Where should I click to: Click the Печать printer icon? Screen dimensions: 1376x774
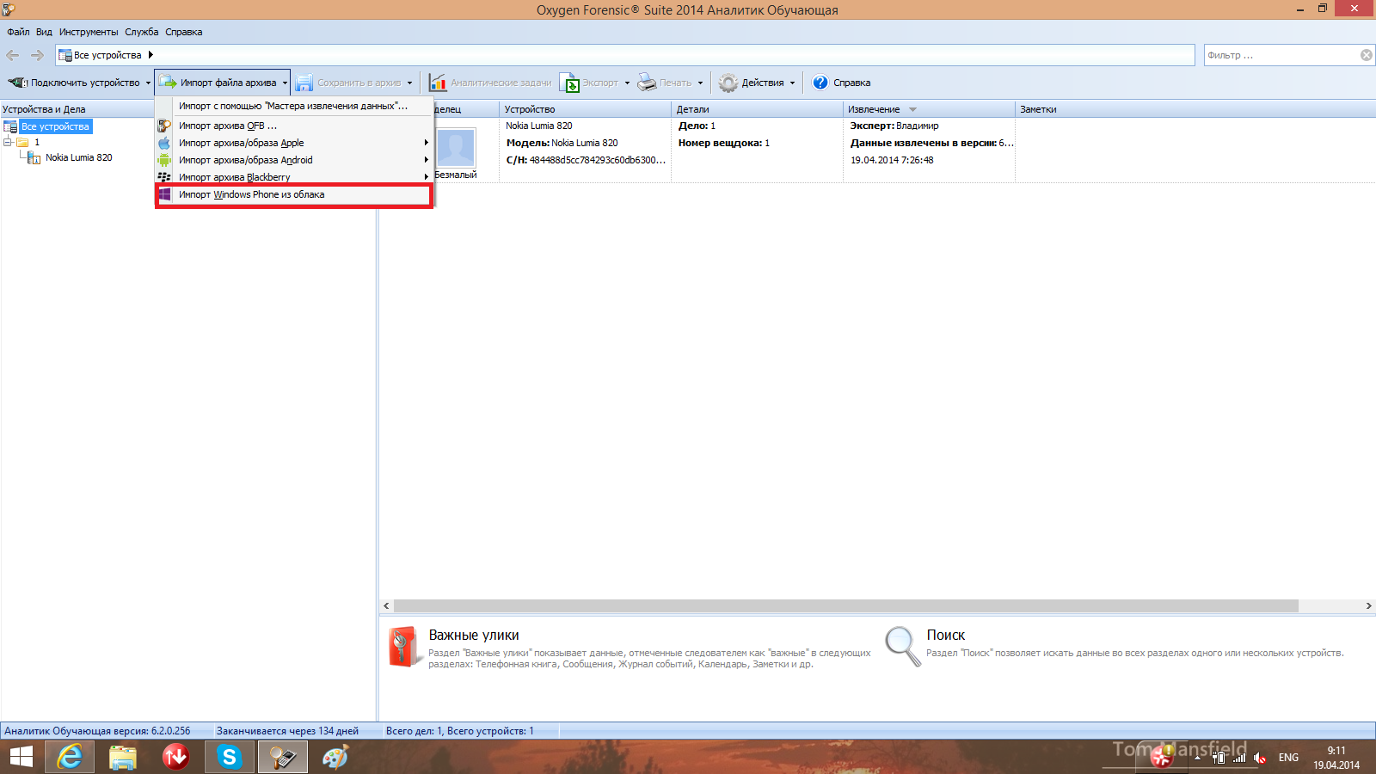point(647,83)
